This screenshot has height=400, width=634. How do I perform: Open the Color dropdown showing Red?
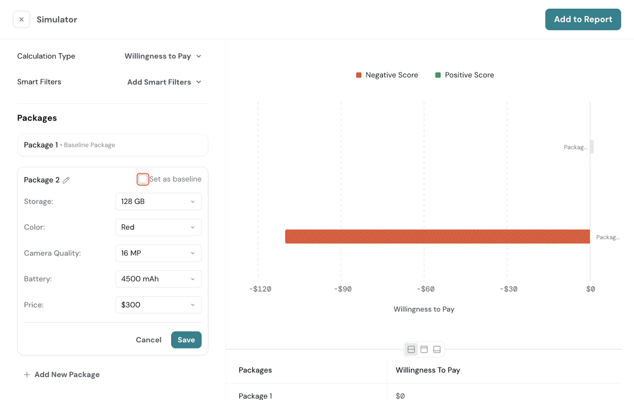(158, 227)
